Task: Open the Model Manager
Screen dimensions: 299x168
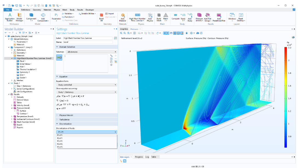Action: (x=19, y=17)
